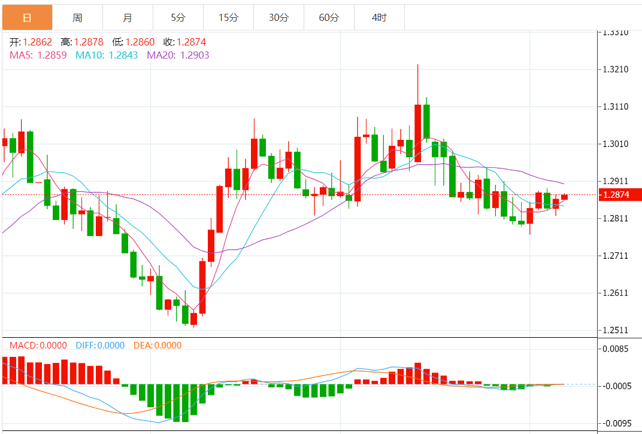Click the -0.0005 MACD axis label
This screenshot has height=434, width=642.
pyautogui.click(x=616, y=386)
